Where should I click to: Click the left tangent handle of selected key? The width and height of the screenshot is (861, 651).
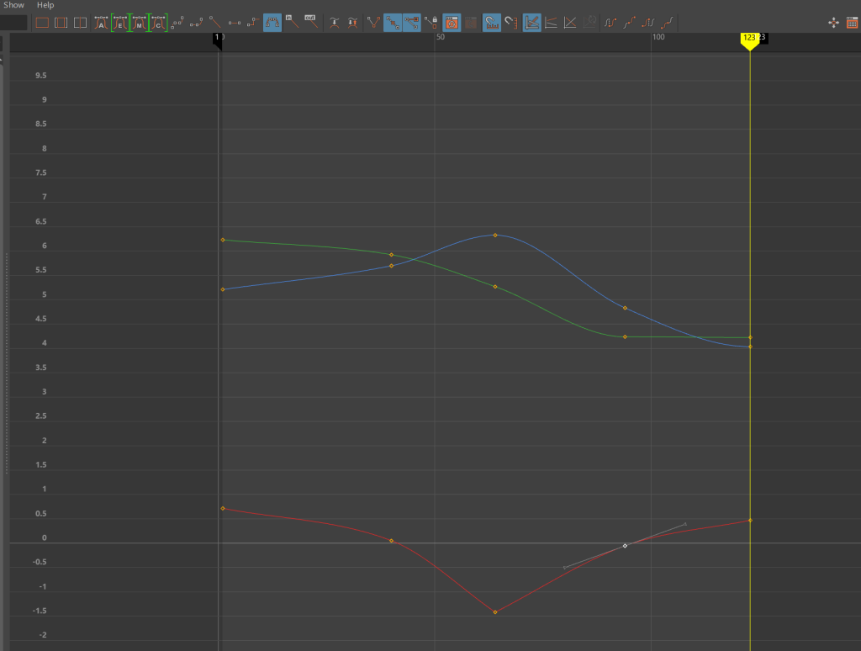pyautogui.click(x=564, y=568)
